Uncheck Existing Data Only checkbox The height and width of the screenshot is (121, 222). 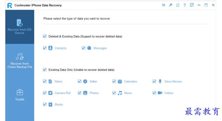tap(45, 70)
